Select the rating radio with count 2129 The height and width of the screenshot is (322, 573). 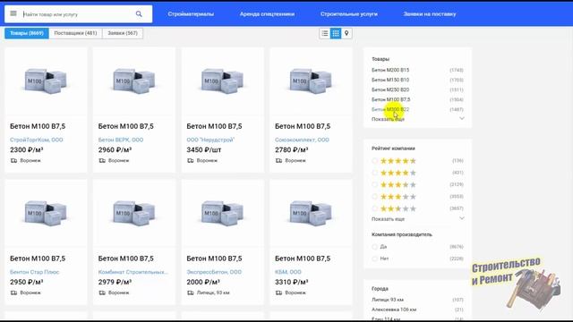click(374, 185)
